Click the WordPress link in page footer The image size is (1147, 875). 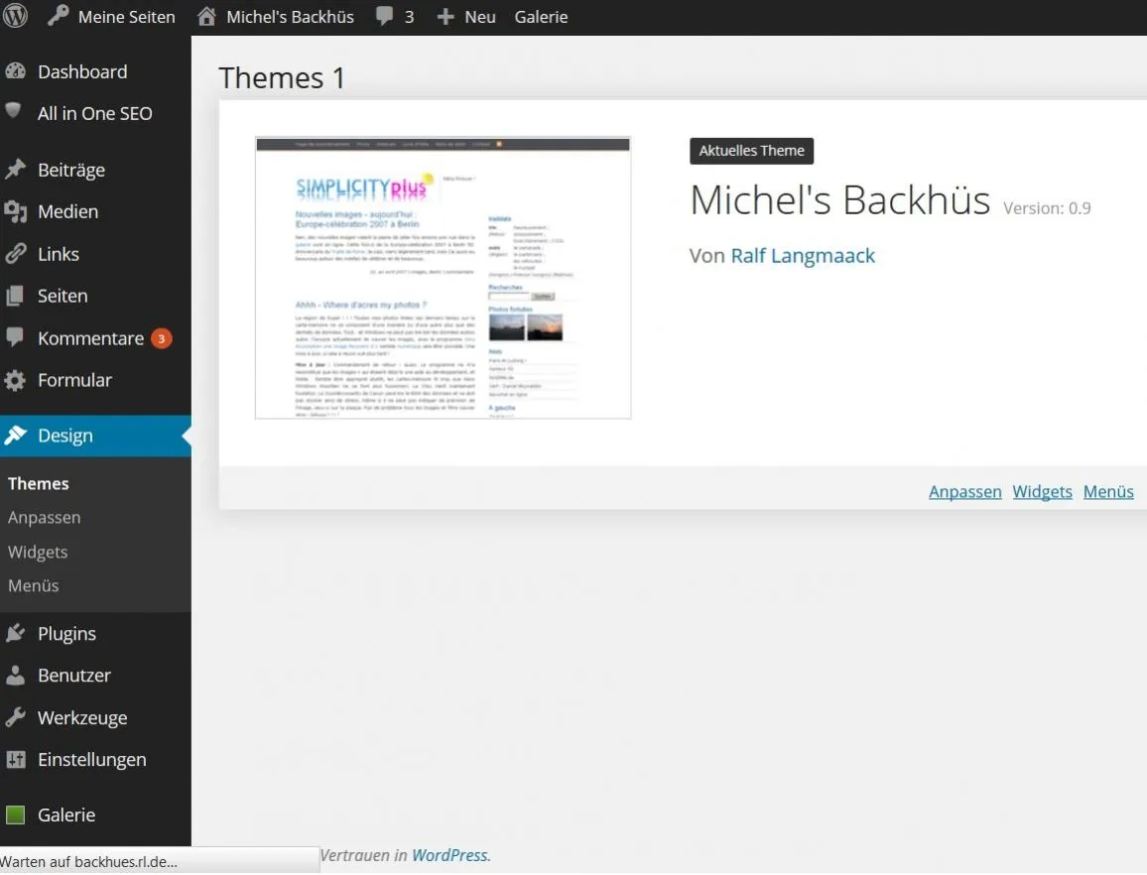pyautogui.click(x=449, y=855)
